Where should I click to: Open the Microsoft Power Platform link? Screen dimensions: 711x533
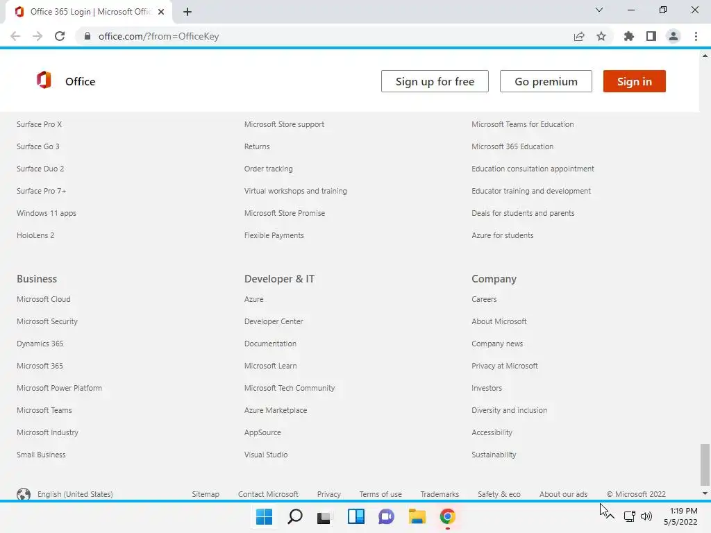[x=60, y=388]
